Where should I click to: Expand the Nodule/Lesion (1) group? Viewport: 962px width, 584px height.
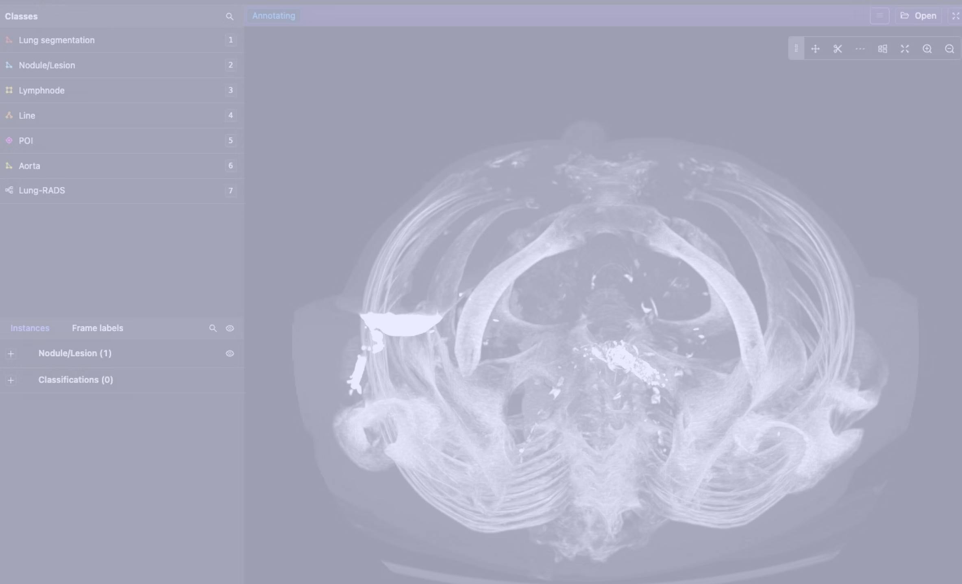11,354
